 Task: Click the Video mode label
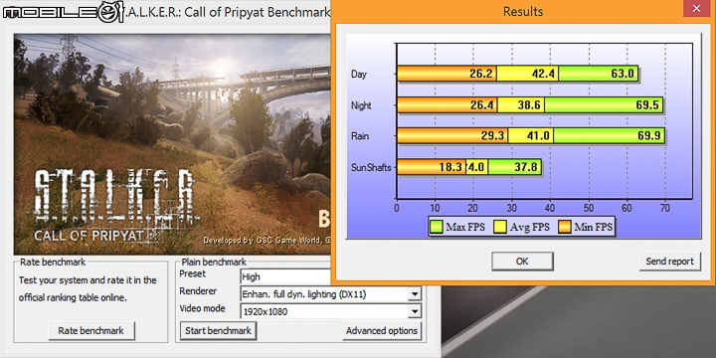(202, 308)
